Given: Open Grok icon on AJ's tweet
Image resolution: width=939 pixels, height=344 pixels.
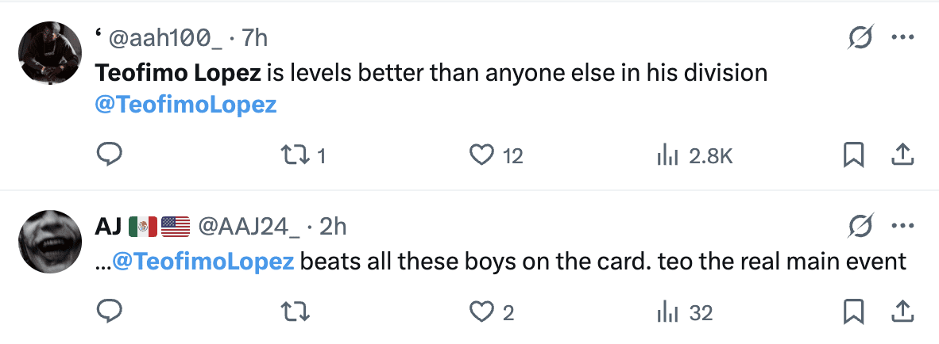Looking at the screenshot, I should [862, 227].
